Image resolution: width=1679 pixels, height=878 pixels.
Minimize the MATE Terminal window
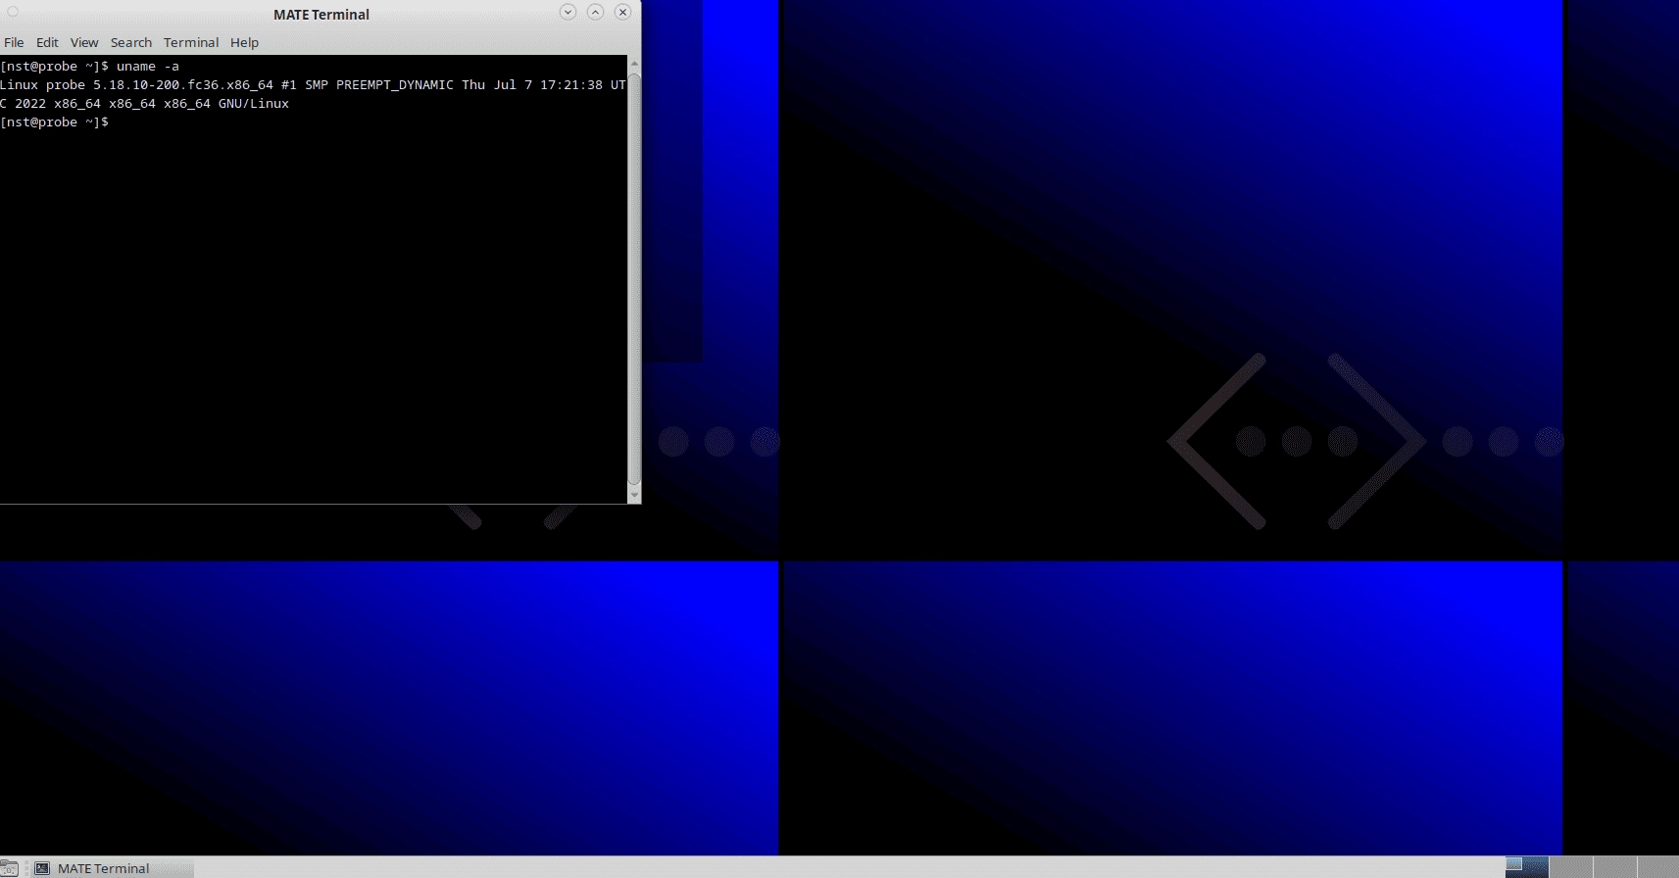568,12
